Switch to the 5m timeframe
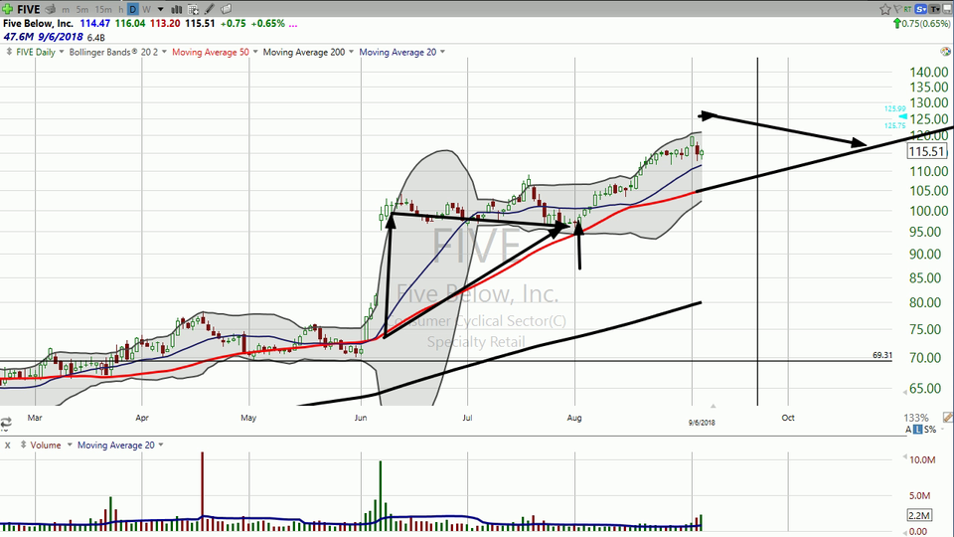 pyautogui.click(x=82, y=9)
